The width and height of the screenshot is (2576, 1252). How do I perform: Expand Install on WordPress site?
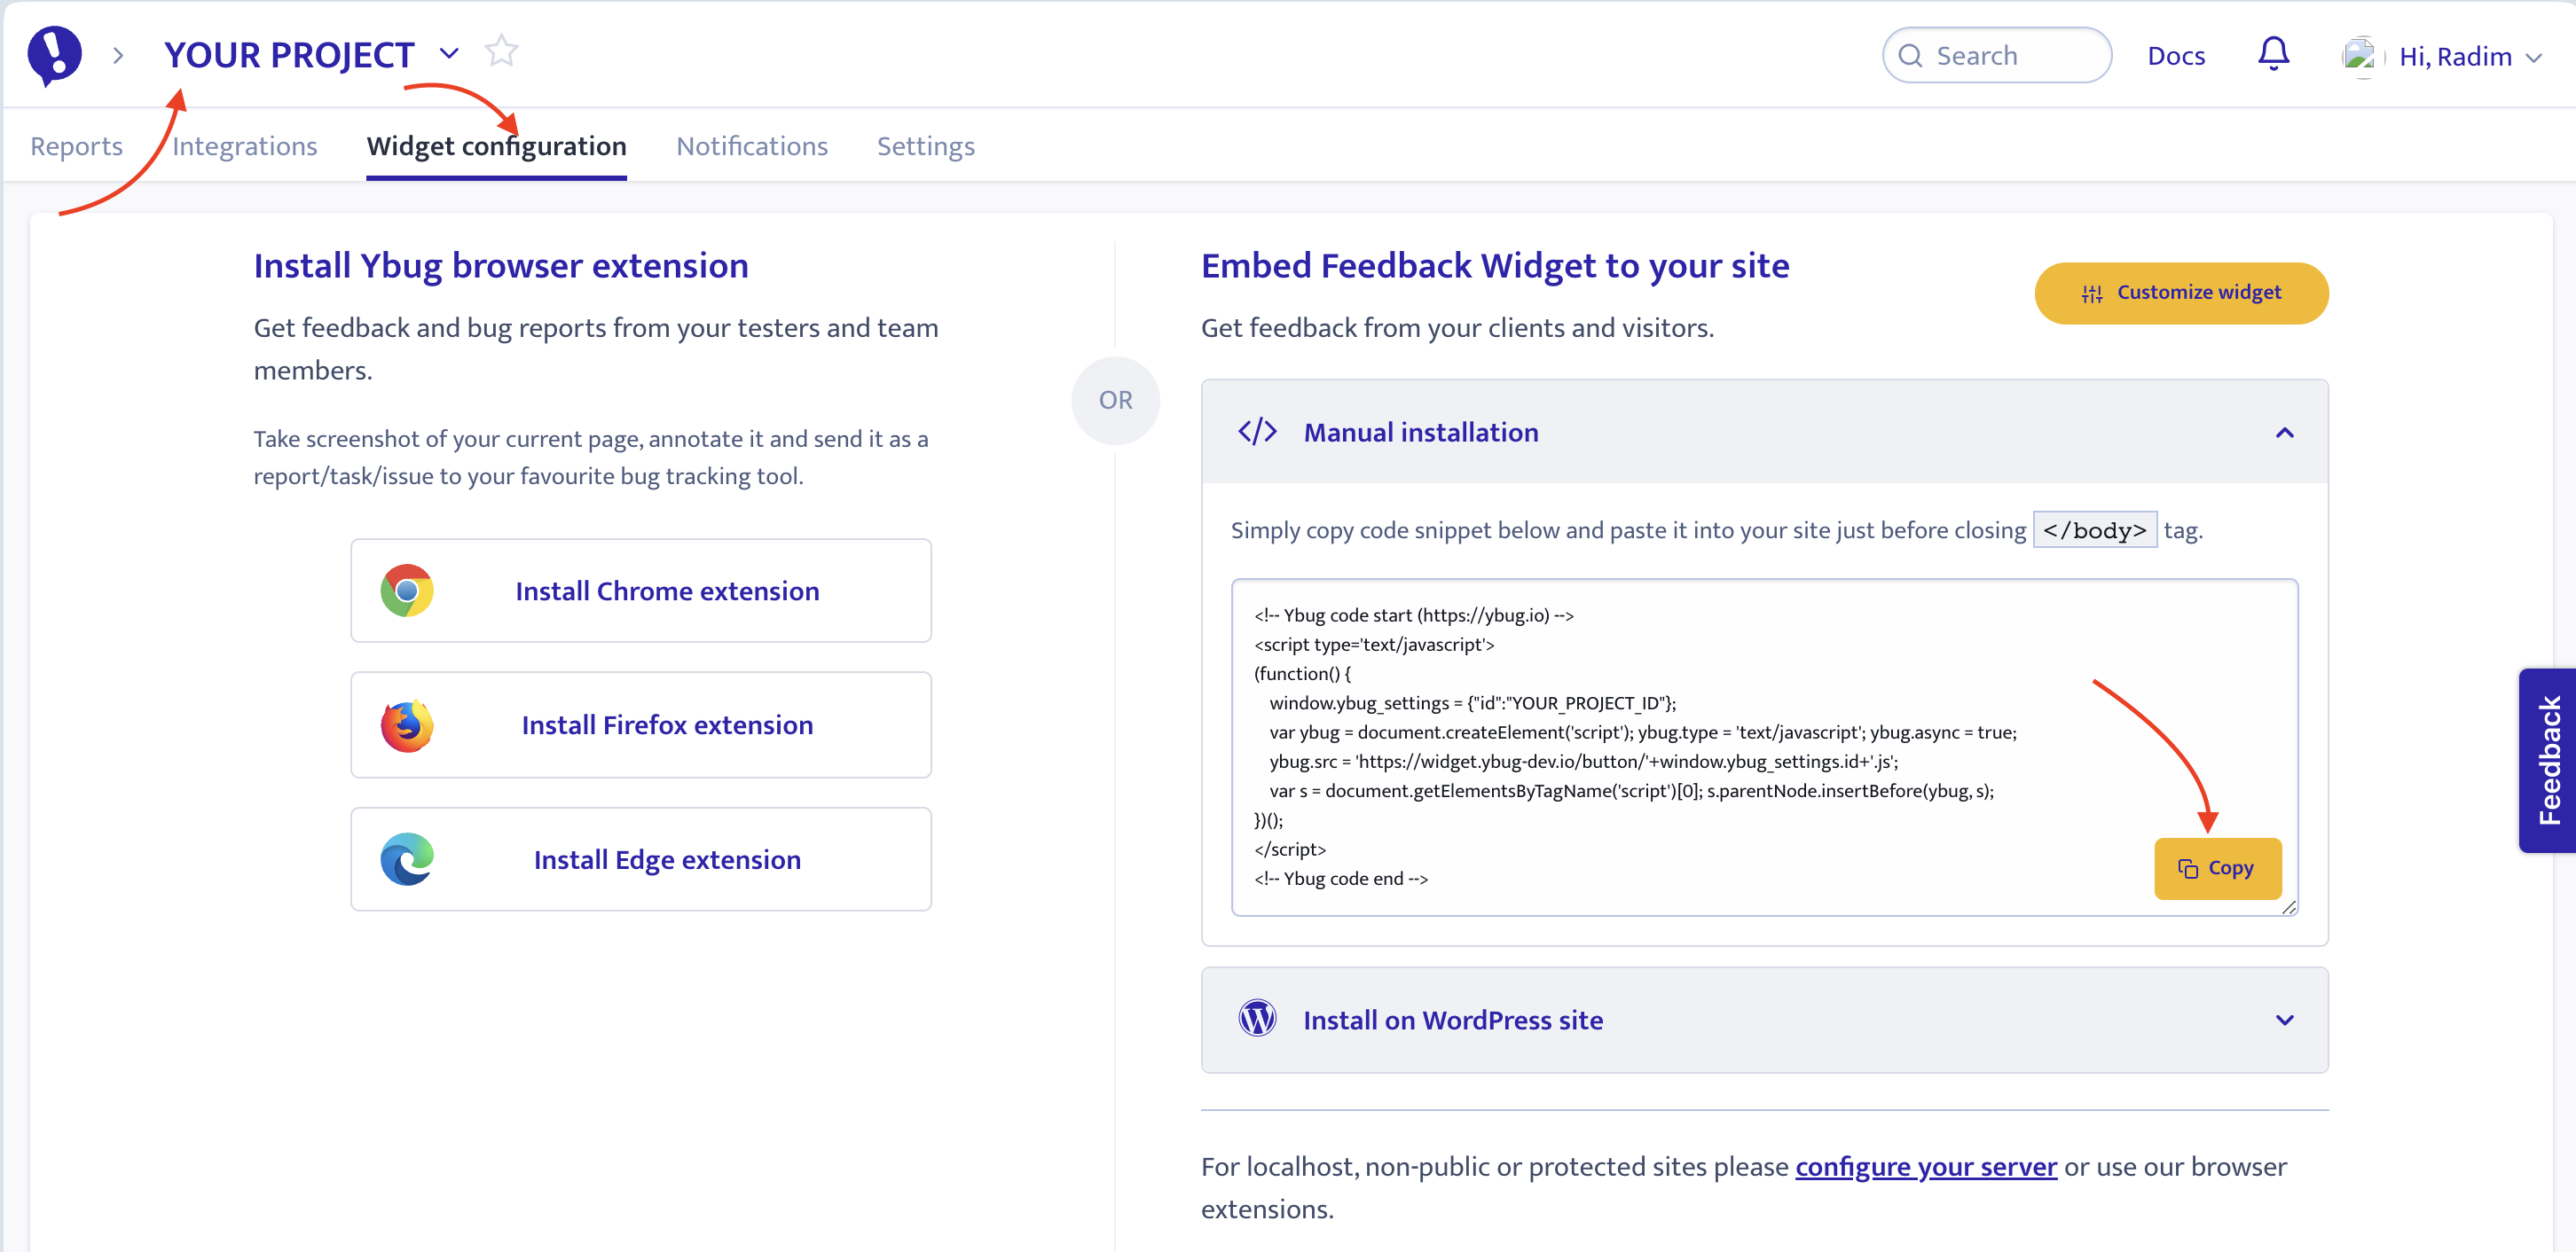(x=2284, y=1021)
